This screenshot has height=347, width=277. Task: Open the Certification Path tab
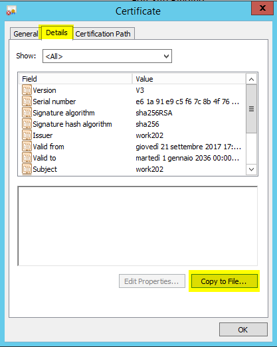103,34
